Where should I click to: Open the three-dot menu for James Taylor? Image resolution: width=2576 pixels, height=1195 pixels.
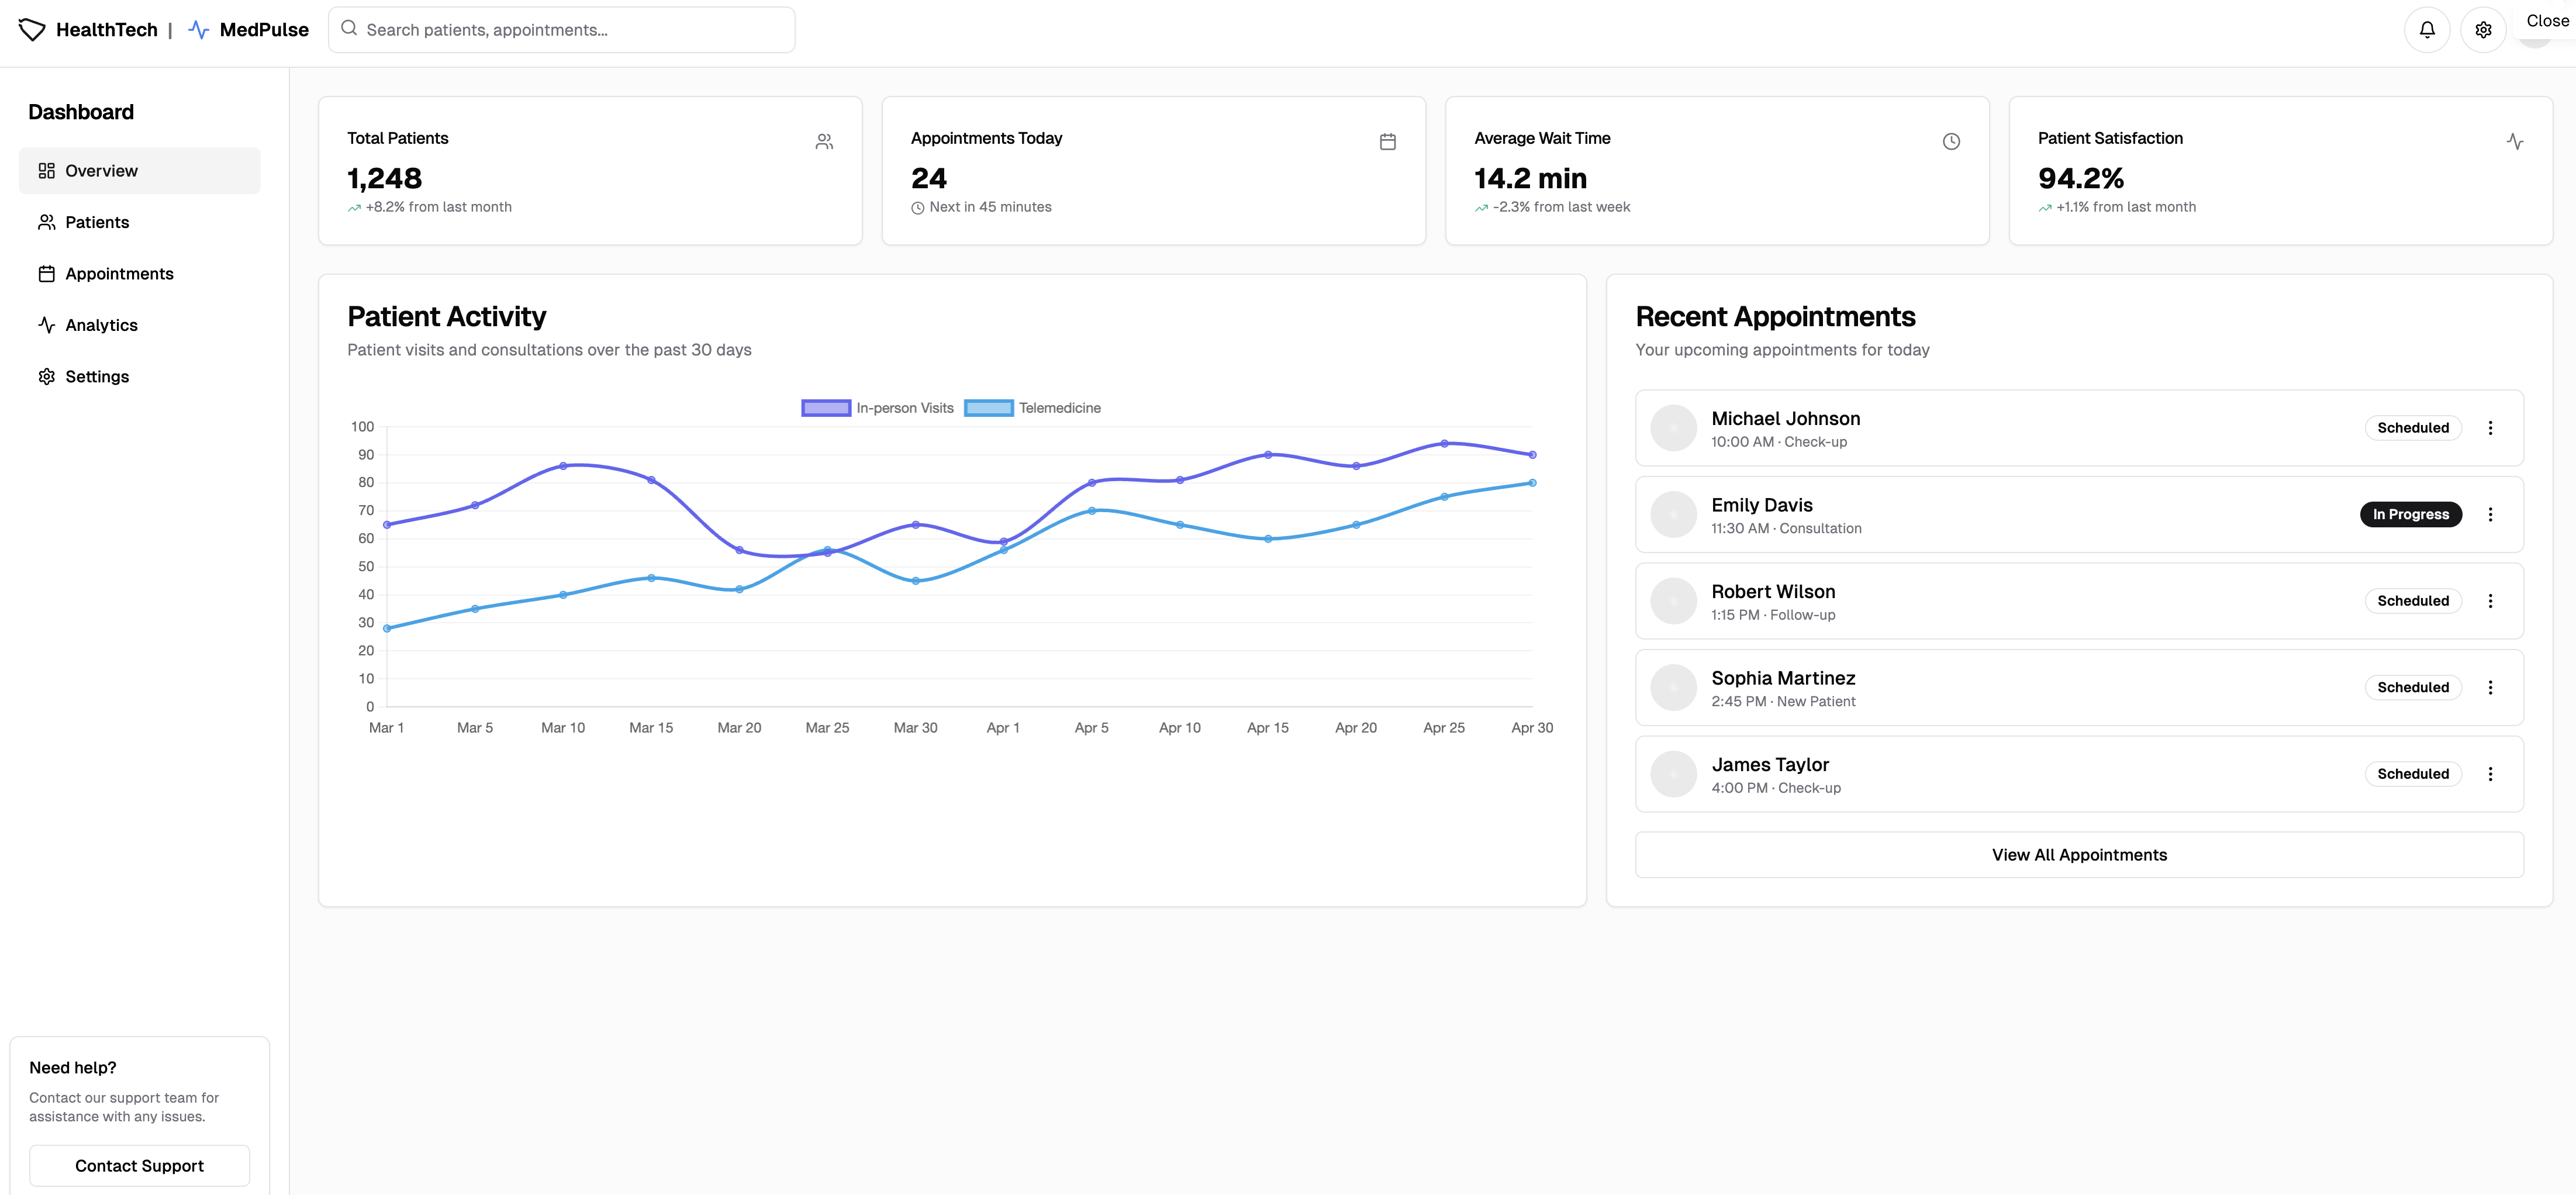pyautogui.click(x=2489, y=774)
